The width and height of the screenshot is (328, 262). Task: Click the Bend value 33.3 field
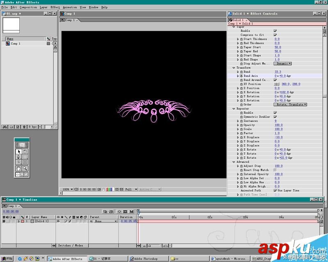pos(278,72)
